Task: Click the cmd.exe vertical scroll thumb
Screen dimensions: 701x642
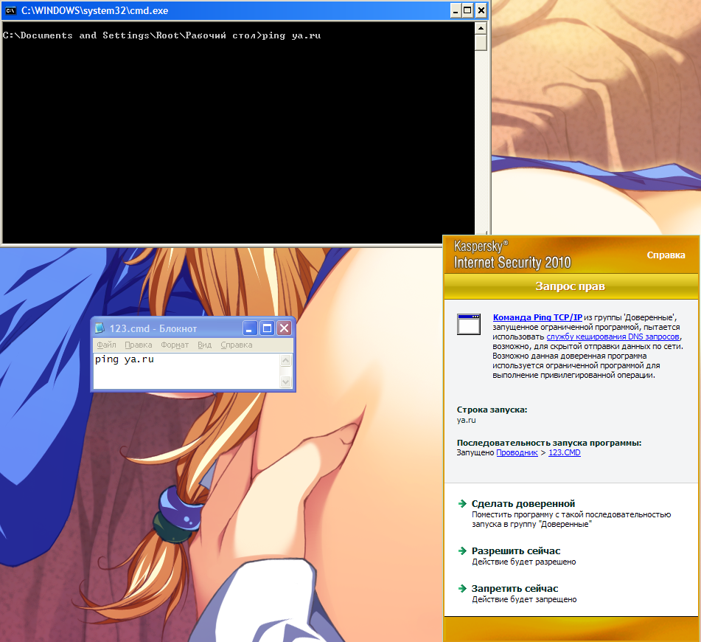Action: click(481, 43)
